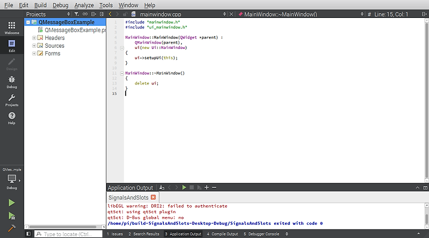
Task: Fold the MainWindow constructor at line 6
Action: tap(122, 48)
